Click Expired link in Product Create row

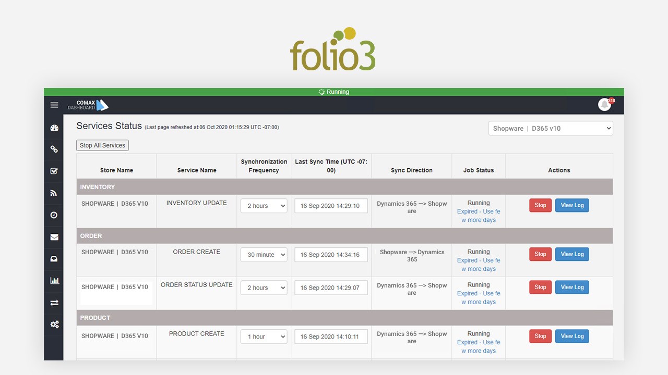479,346
